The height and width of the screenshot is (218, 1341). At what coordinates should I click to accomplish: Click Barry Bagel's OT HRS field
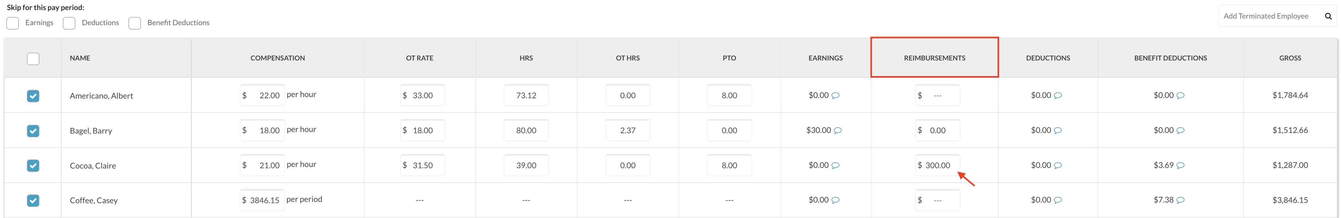pos(627,131)
